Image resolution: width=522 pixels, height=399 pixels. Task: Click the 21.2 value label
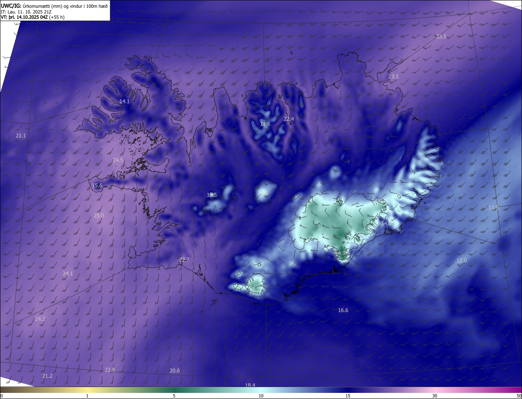coord(47,376)
